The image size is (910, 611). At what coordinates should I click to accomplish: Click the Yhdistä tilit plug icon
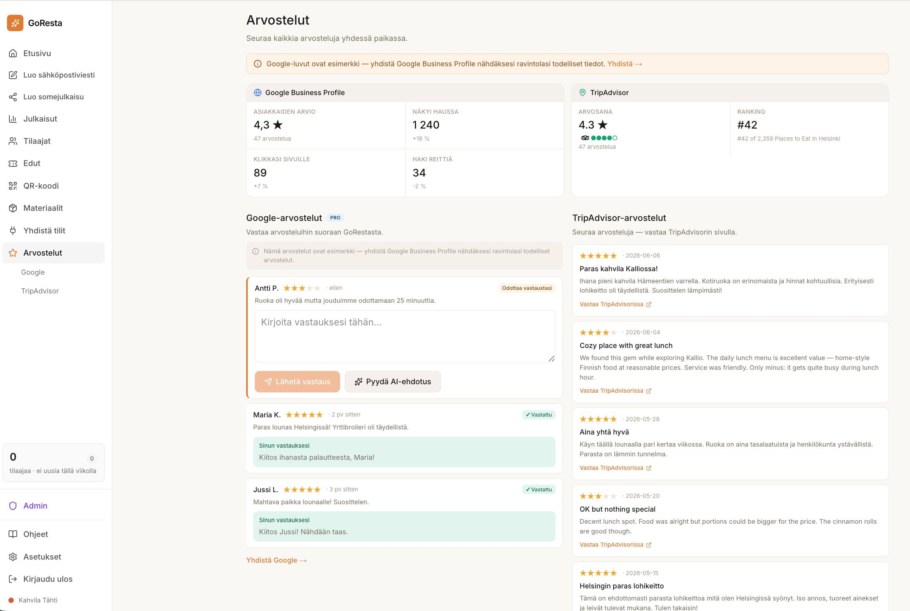point(13,231)
